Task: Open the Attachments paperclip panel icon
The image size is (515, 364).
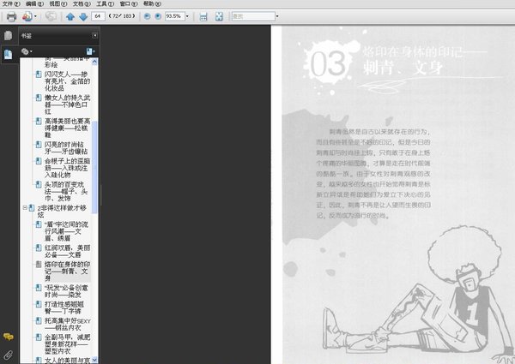Action: pos(9,355)
